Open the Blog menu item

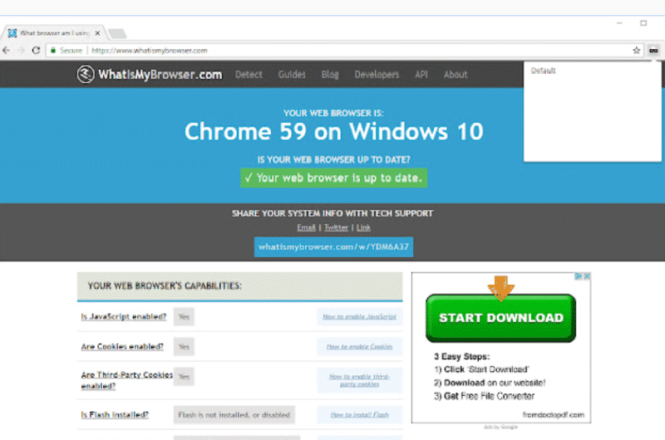pos(330,75)
